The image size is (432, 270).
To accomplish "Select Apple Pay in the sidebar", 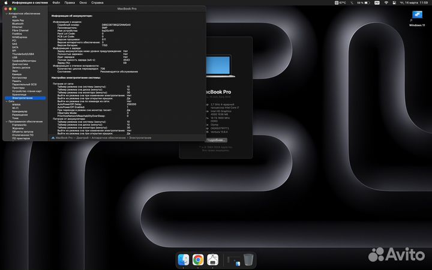I will click(x=18, y=20).
